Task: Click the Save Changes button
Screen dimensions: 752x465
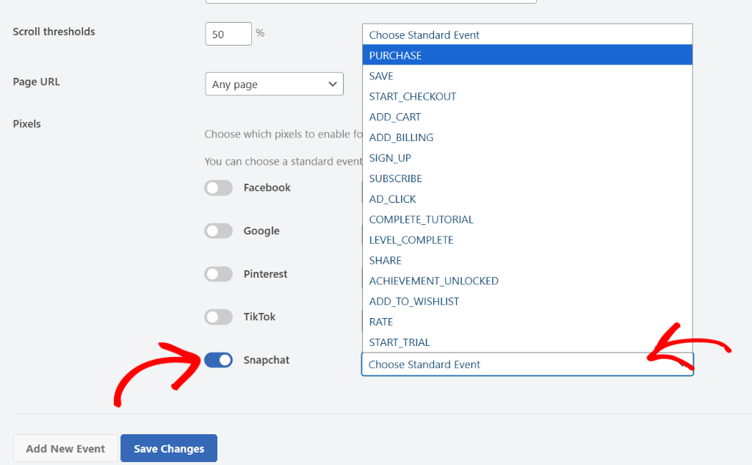Action: point(169,449)
